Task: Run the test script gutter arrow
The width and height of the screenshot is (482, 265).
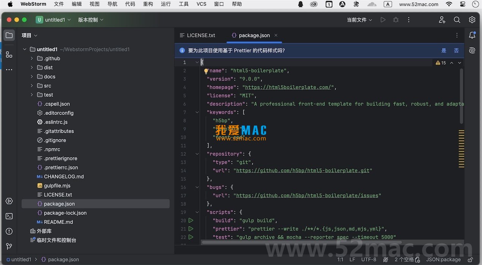Action: point(191,237)
